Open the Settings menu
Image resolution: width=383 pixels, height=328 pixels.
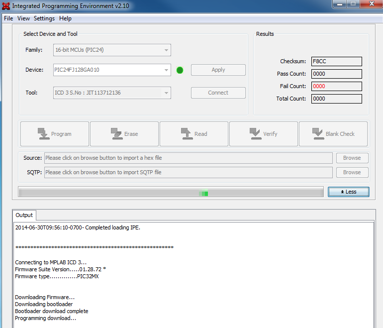point(44,18)
